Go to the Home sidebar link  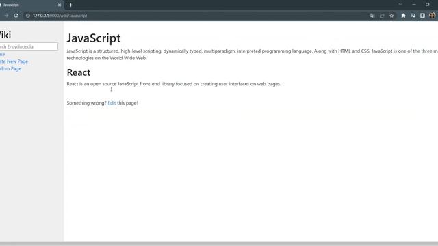(x=2, y=54)
